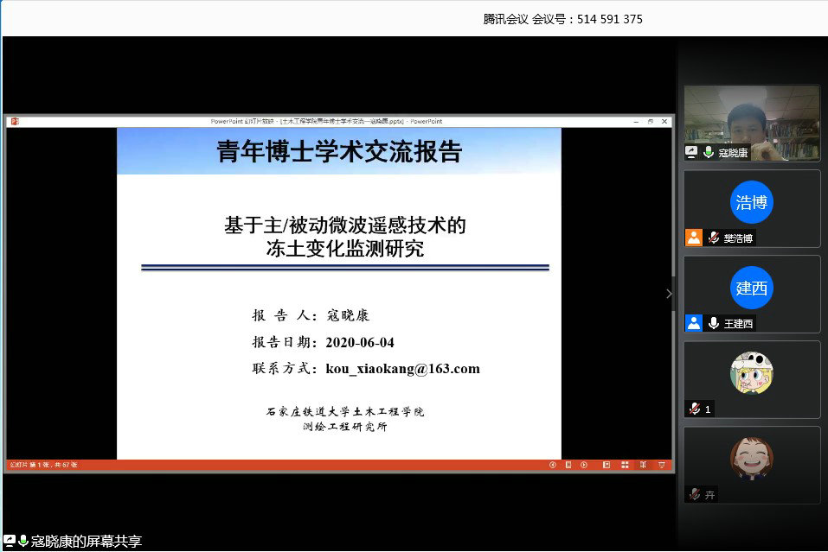Unmute the participant named 1
The width and height of the screenshot is (828, 552).
coord(694,409)
